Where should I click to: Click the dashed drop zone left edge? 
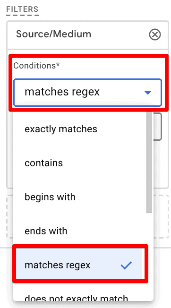click(x=9, y=216)
